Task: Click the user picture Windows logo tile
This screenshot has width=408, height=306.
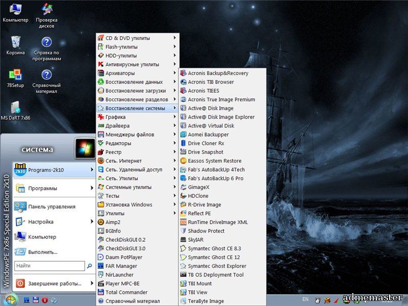Action: tap(85, 148)
